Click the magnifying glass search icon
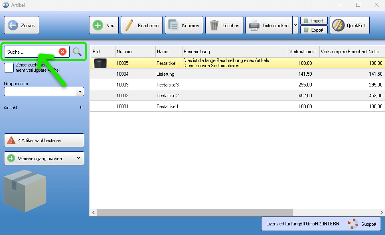This screenshot has height=235, width=385. pyautogui.click(x=77, y=52)
